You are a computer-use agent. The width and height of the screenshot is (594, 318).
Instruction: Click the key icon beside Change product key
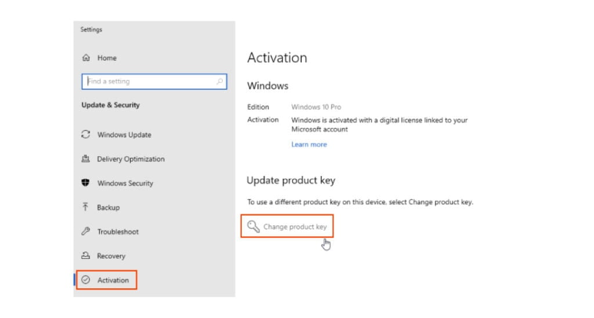coord(253,227)
